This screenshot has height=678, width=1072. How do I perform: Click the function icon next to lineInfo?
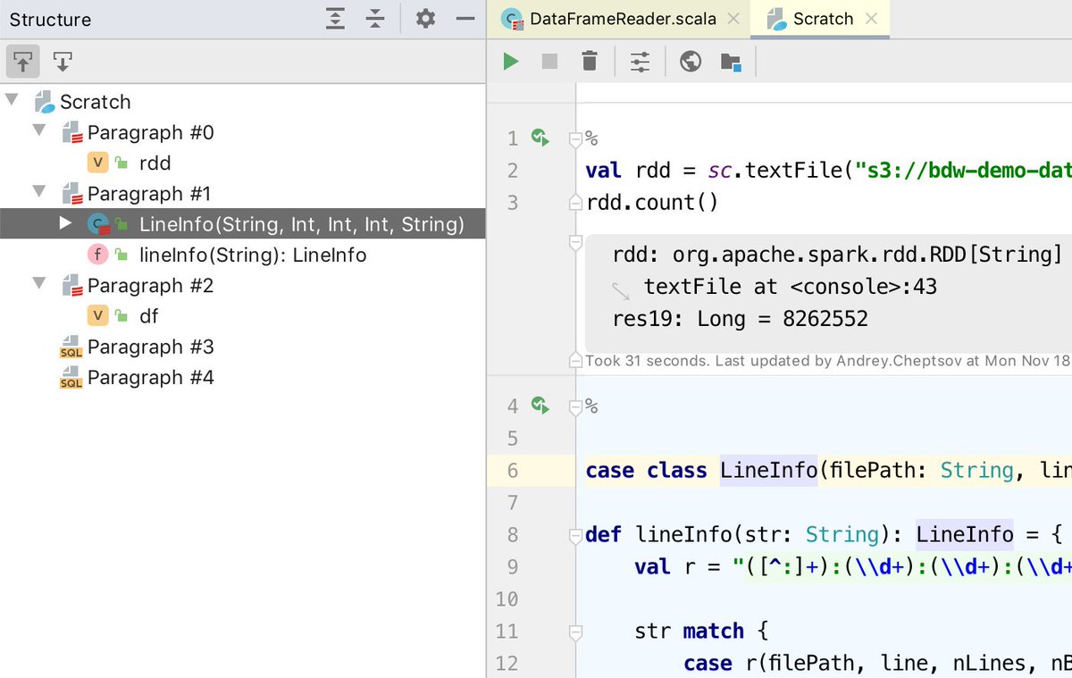(x=97, y=255)
